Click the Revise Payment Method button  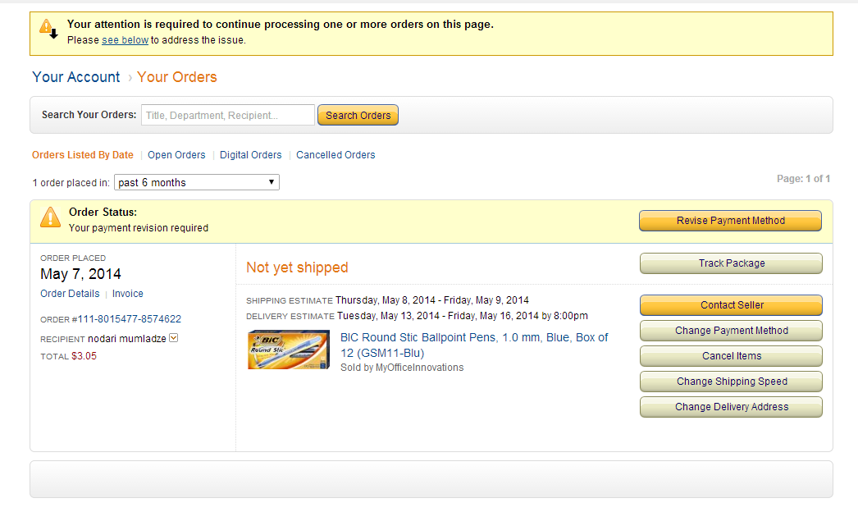[730, 221]
